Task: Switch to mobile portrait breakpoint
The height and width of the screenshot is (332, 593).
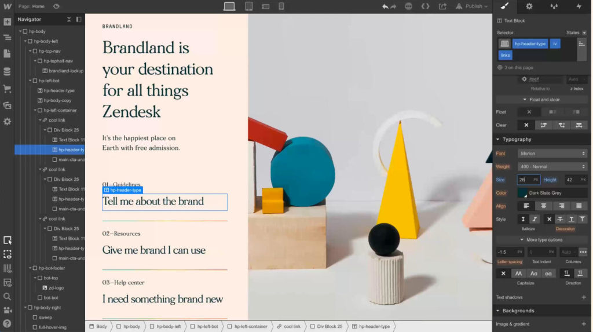Action: 281,6
